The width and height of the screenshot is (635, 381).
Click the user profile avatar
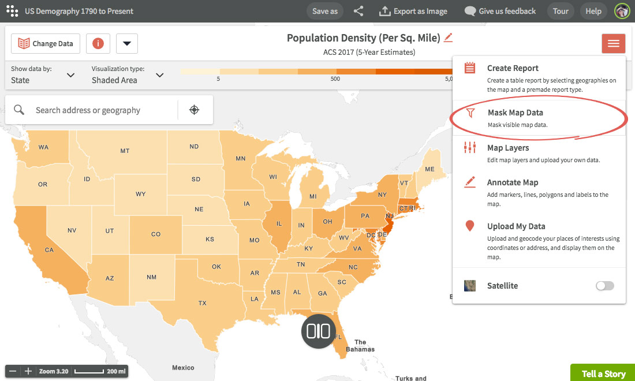pos(622,11)
